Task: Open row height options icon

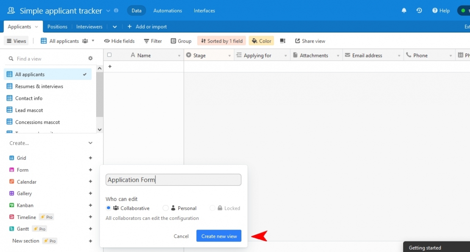Action: [282, 41]
